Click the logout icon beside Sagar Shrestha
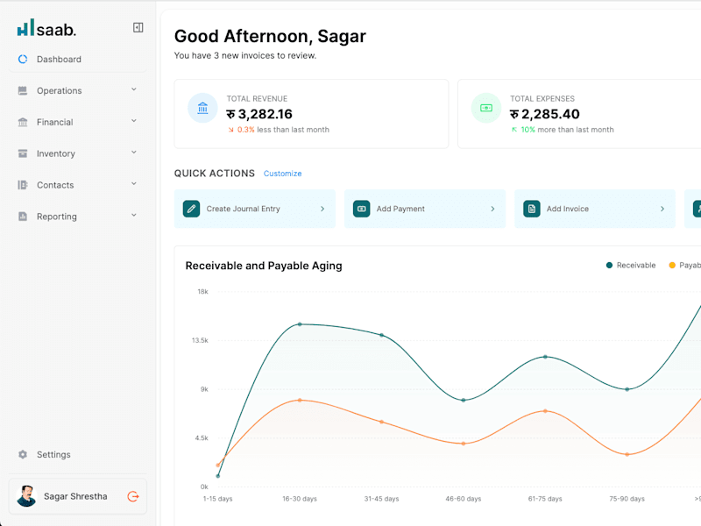701x526 pixels. coord(133,496)
